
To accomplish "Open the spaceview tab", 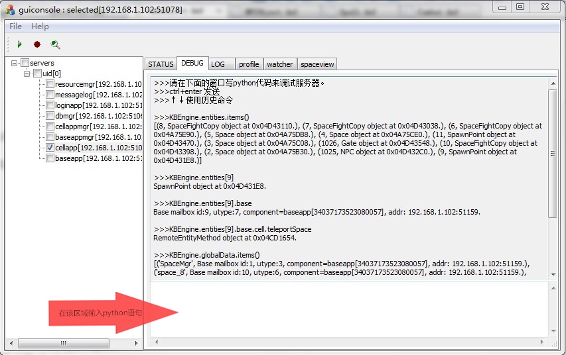I will pos(317,64).
